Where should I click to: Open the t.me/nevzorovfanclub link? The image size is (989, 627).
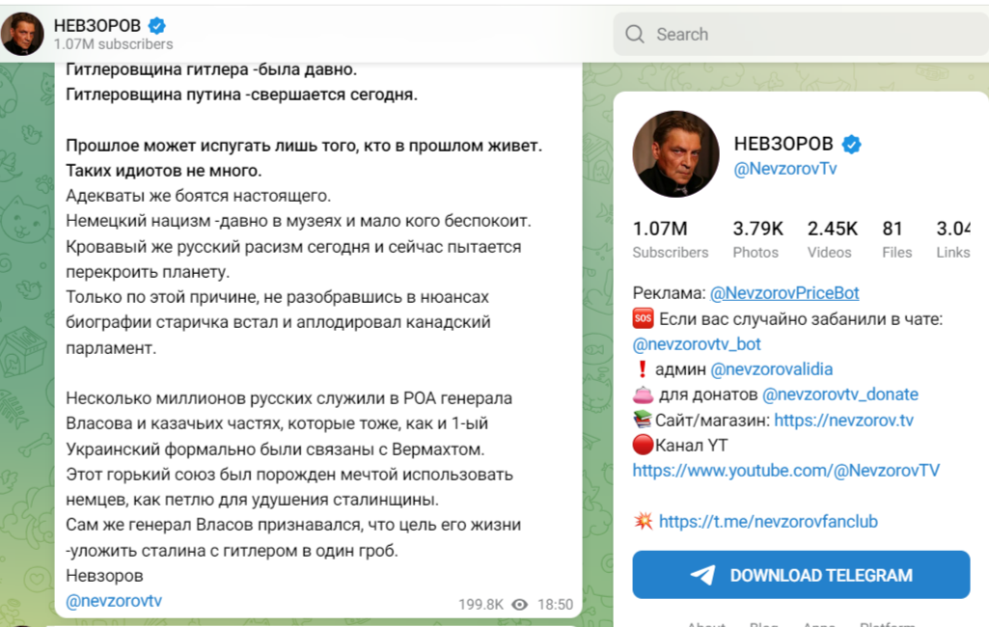(x=768, y=522)
